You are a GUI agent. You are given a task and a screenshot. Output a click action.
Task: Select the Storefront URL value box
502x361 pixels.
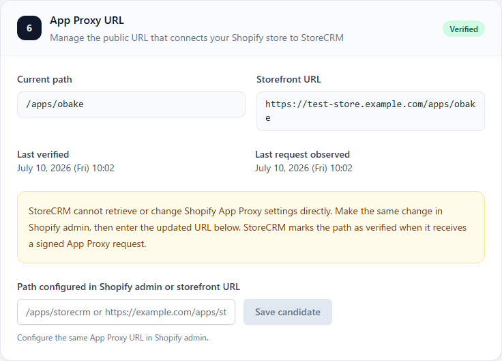point(370,111)
